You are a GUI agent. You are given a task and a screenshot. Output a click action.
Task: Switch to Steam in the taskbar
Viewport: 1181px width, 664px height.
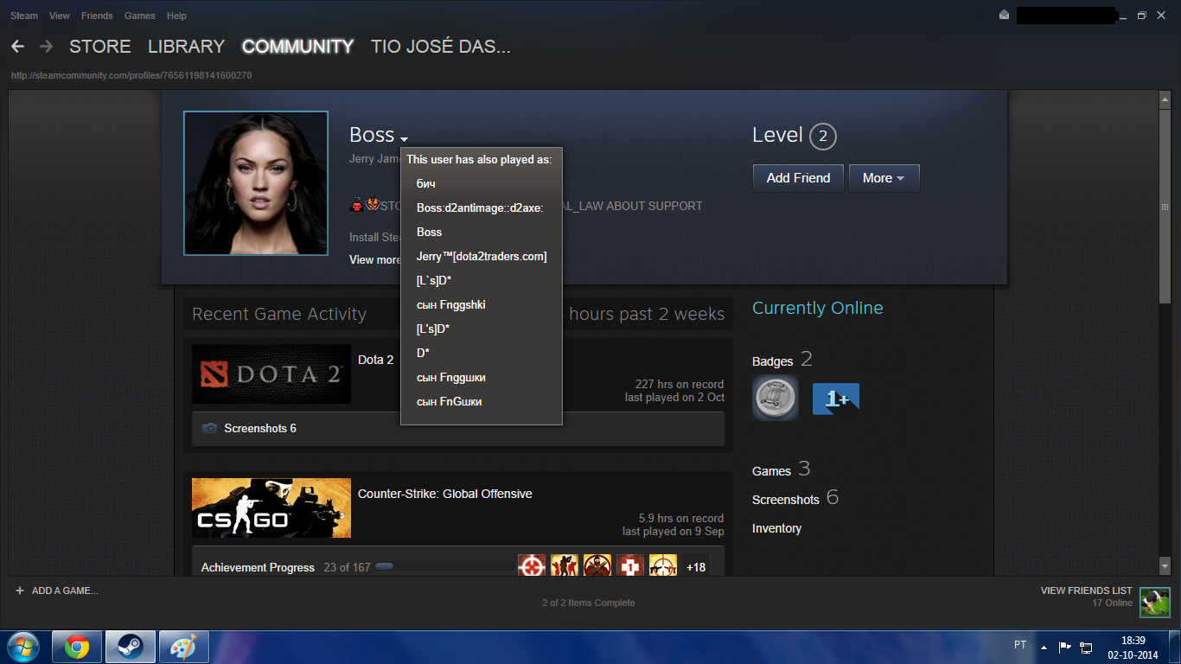point(131,647)
